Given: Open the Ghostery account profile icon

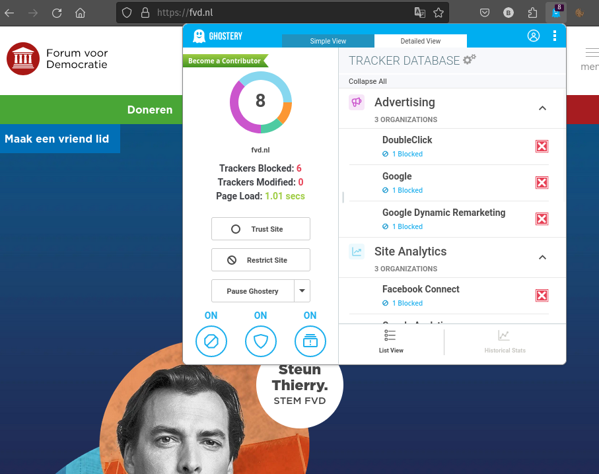Looking at the screenshot, I should coord(534,36).
